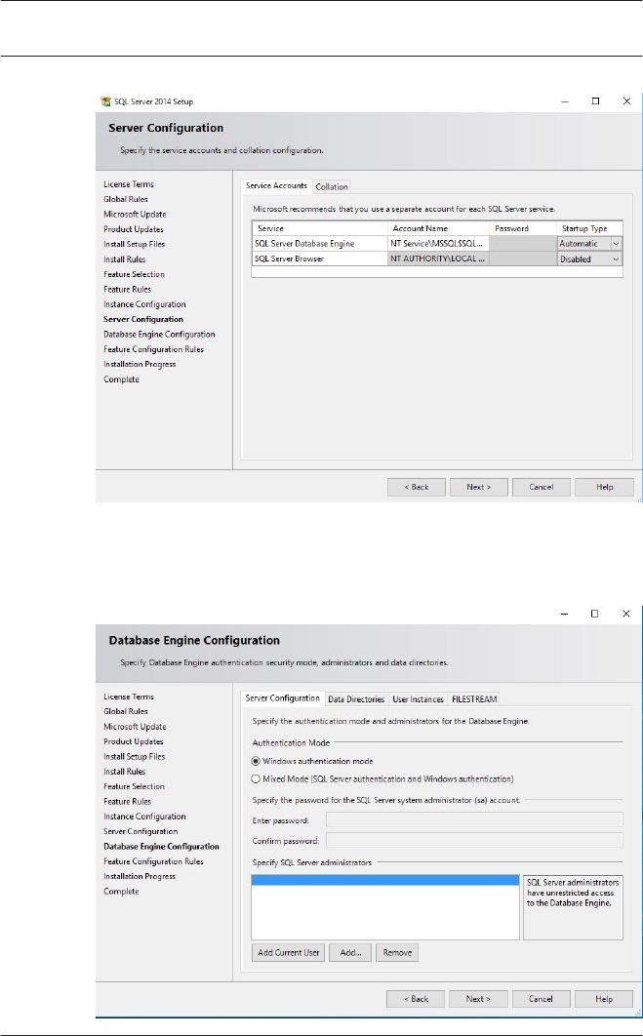This screenshot has height=1036, width=643.
Task: Click Cancel in Server Configuration window
Action: (542, 487)
